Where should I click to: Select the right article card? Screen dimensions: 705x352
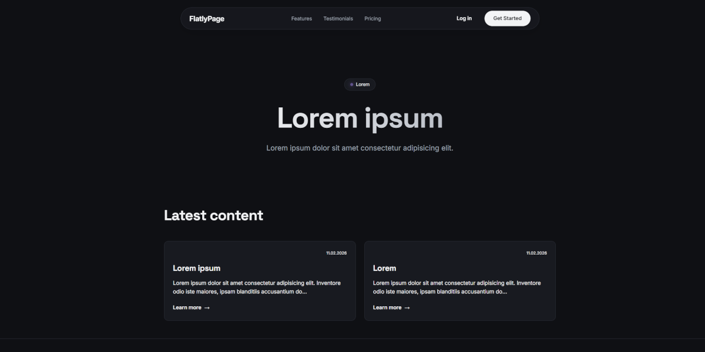coord(460,280)
